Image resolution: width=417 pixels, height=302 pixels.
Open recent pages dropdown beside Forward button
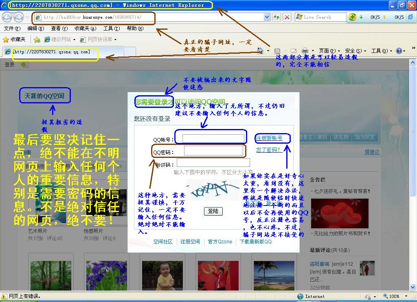(27, 18)
